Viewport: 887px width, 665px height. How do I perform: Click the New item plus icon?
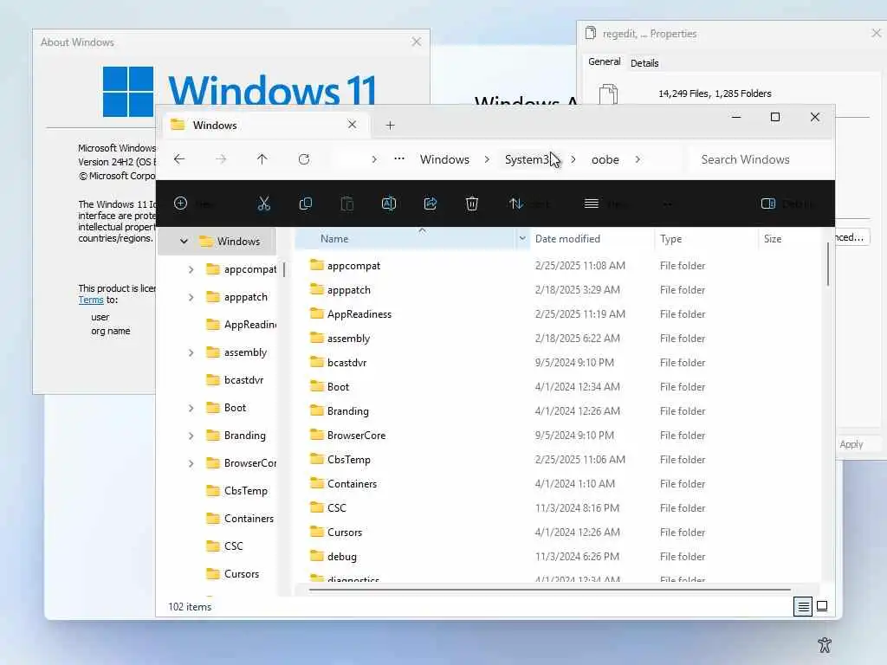pos(180,203)
